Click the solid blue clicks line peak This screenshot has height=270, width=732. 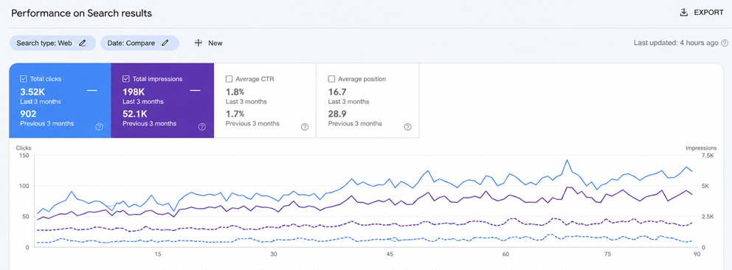point(567,160)
